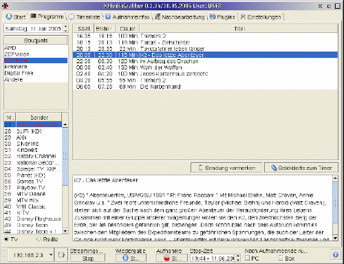The image size is (344, 264).
Task: Start playback with the Wiedergabe button
Action: click(x=131, y=258)
